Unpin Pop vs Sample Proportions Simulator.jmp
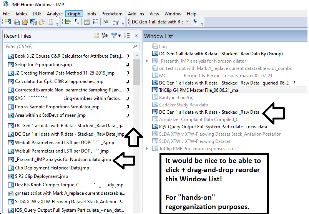Image resolution: width=309 pixels, height=214 pixels. pos(128,107)
